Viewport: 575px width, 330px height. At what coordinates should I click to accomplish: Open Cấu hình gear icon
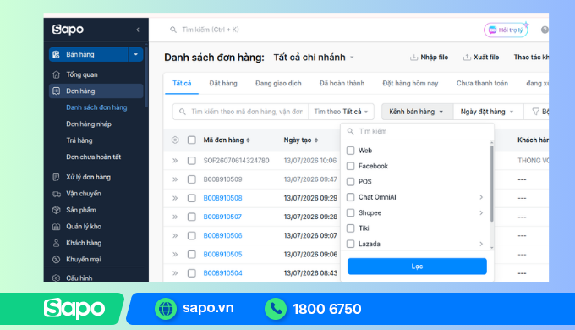click(x=56, y=278)
